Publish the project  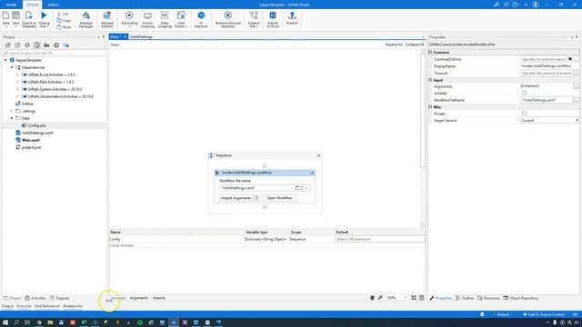[x=292, y=18]
